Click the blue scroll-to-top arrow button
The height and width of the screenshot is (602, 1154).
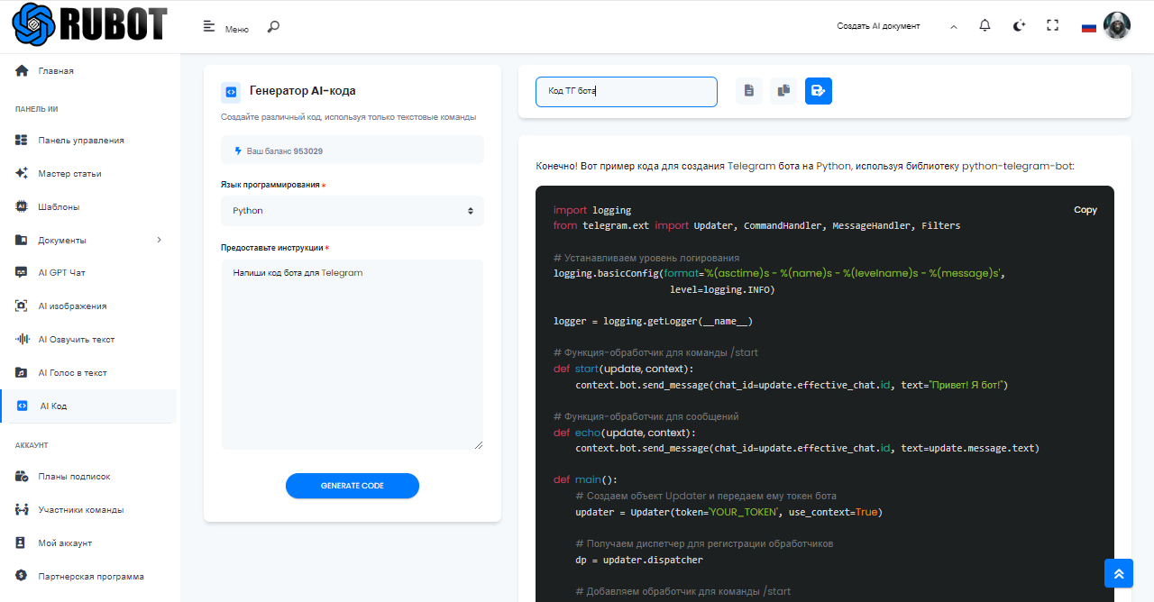tap(1118, 573)
